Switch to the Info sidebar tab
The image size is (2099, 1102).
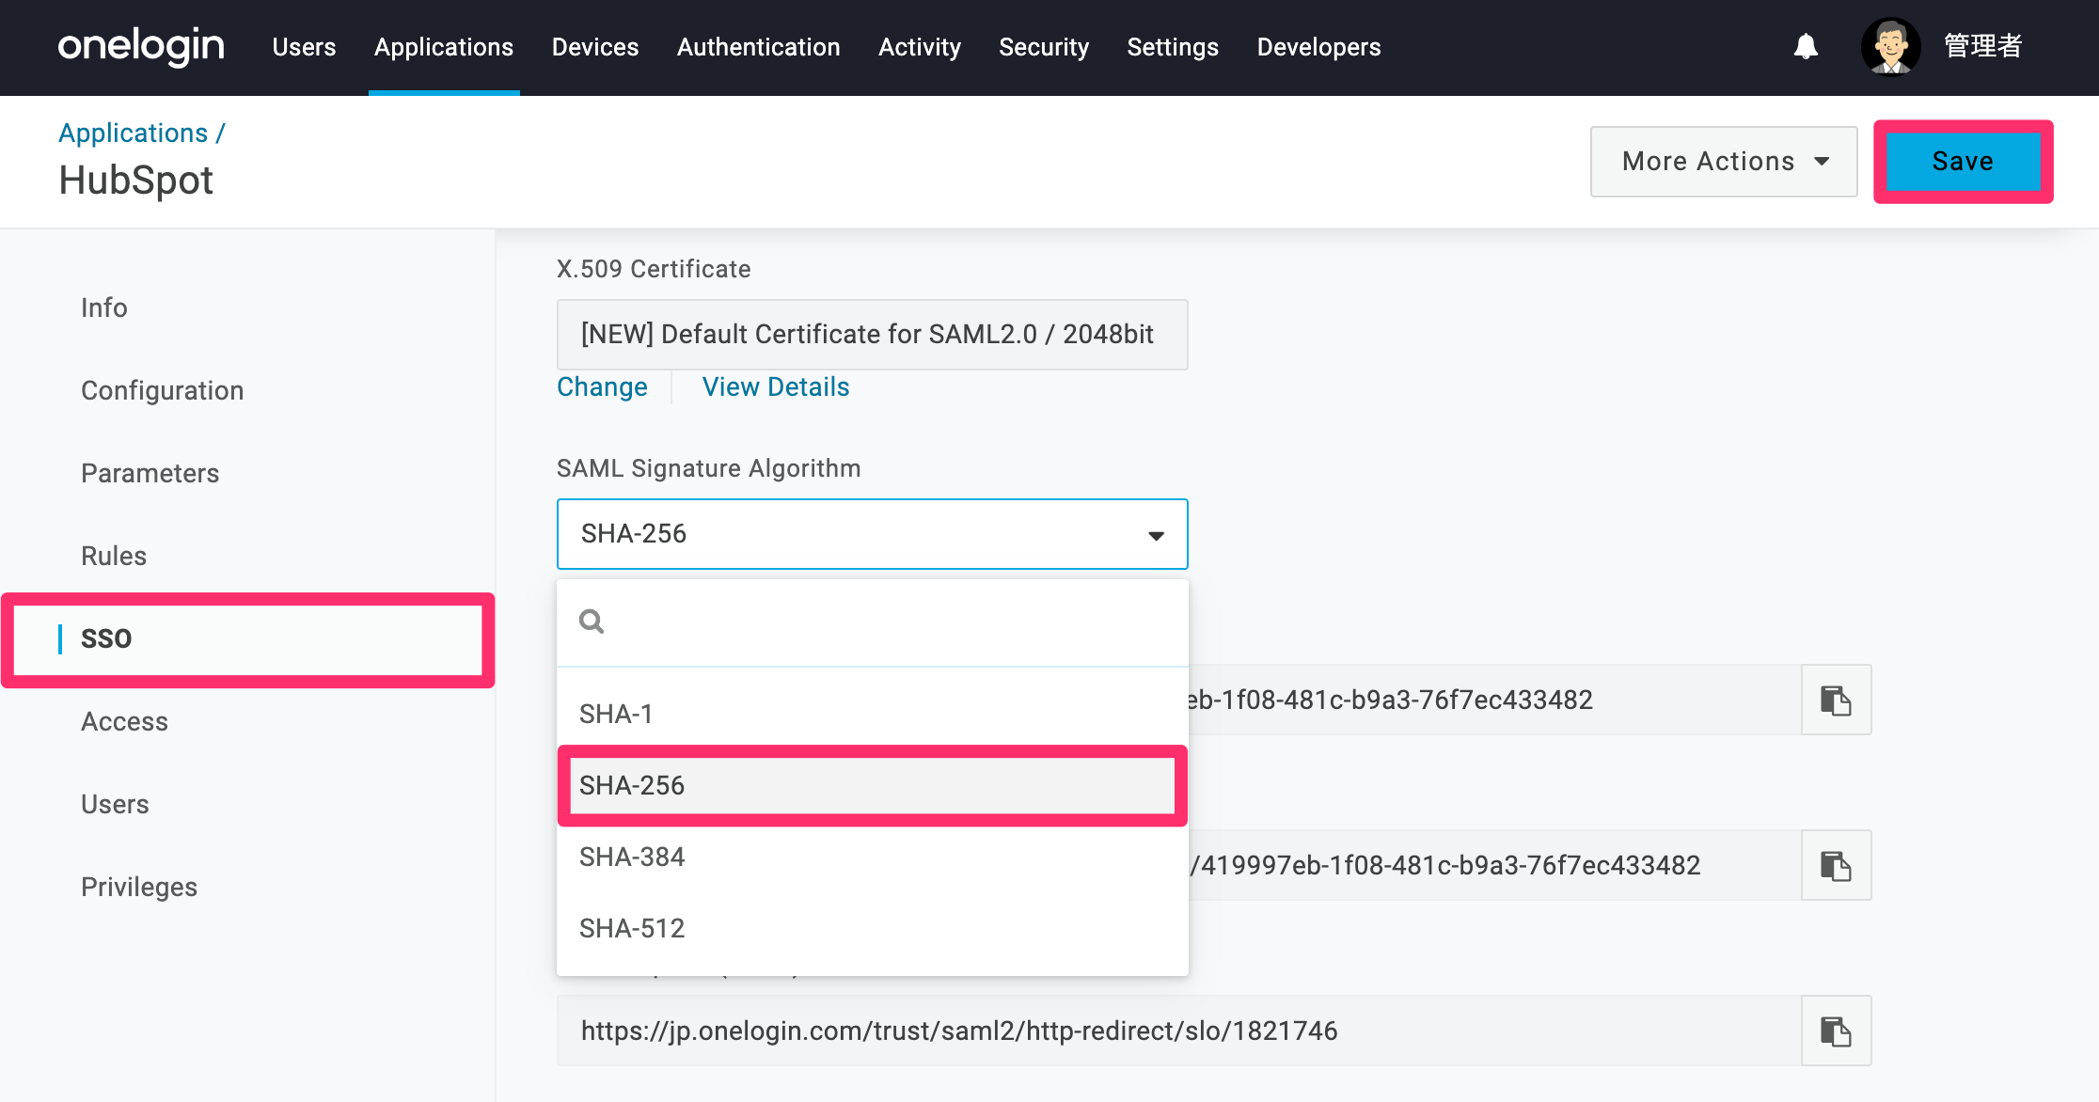pos(104,307)
